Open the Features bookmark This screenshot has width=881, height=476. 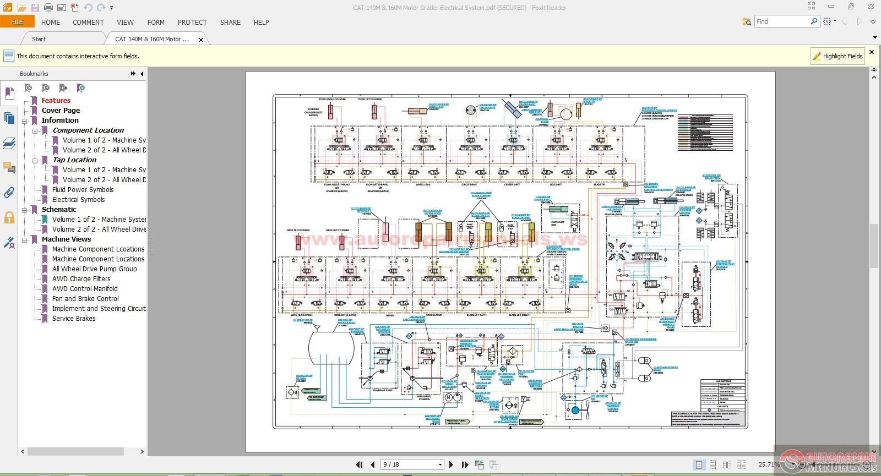(x=56, y=101)
